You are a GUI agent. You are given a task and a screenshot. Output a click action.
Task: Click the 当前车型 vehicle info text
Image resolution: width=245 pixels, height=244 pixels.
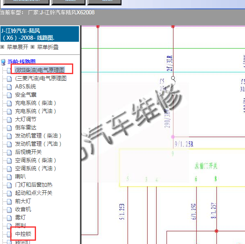[x=47, y=12]
